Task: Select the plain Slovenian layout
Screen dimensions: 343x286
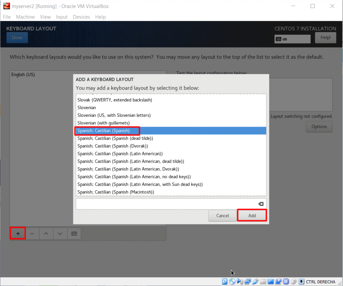Action: point(171,108)
